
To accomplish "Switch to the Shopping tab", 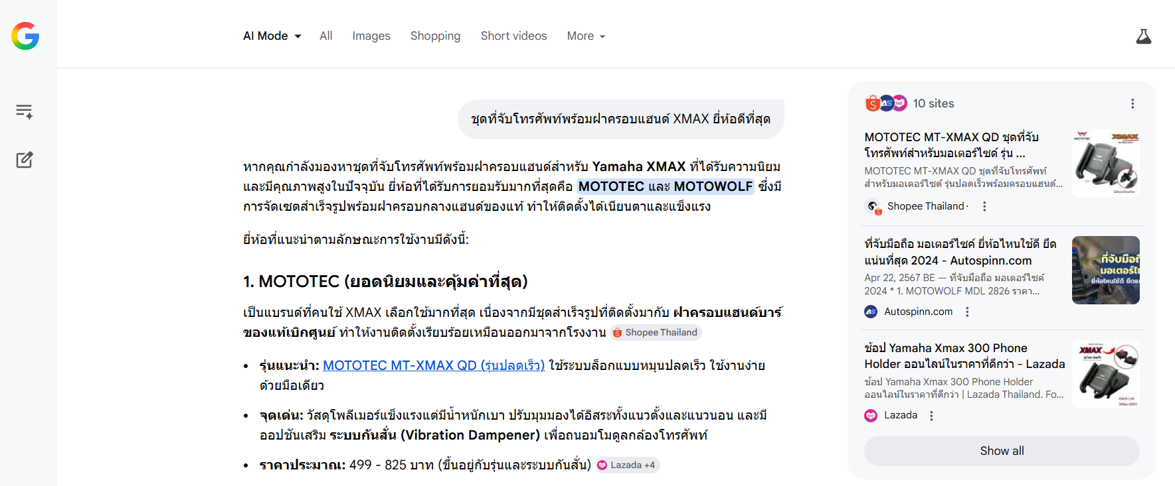I will 435,36.
